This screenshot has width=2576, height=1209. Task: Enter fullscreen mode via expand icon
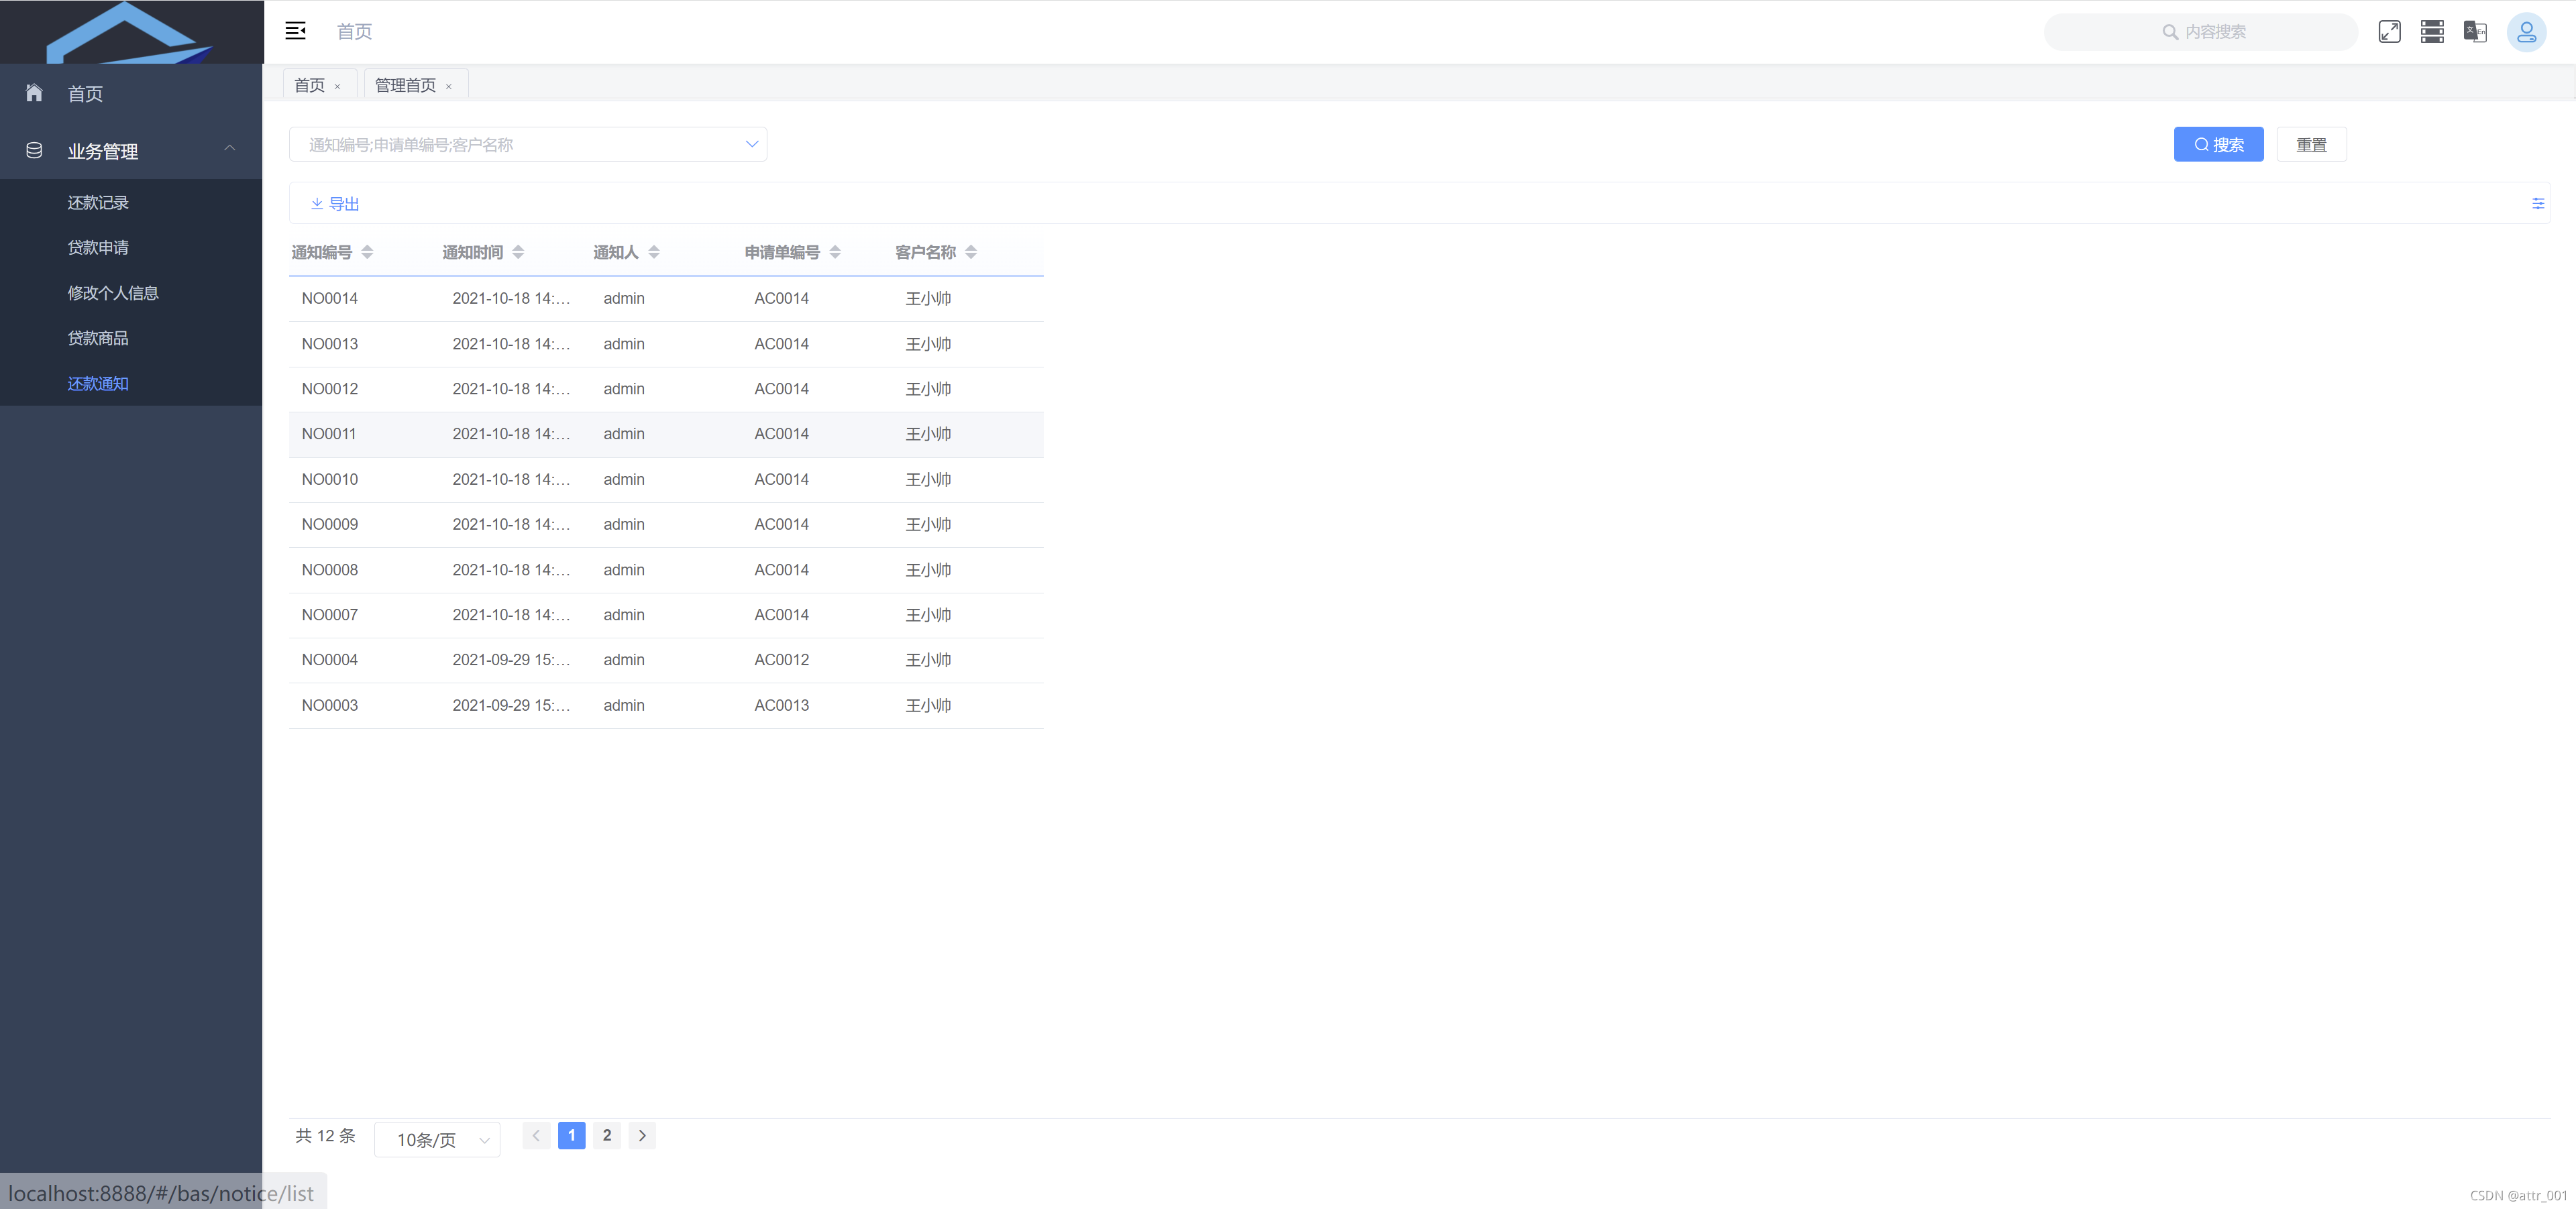[x=2389, y=31]
